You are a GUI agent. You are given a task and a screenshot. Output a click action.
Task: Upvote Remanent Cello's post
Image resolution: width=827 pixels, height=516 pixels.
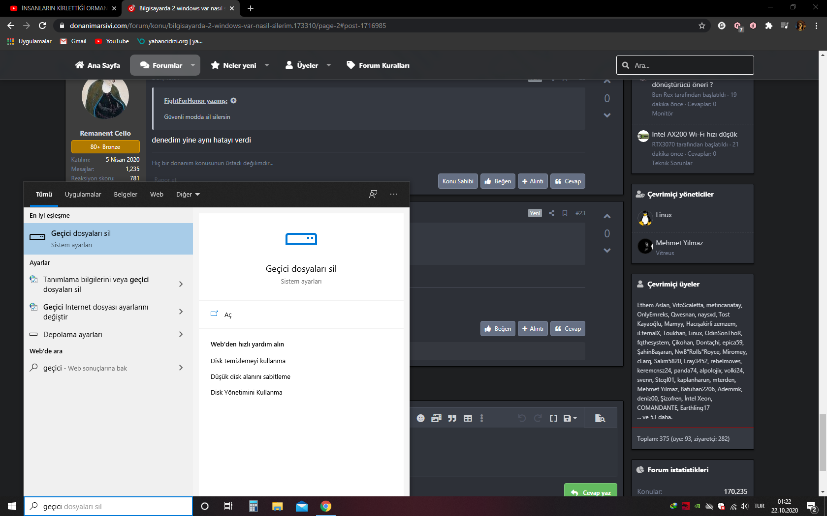(x=607, y=82)
